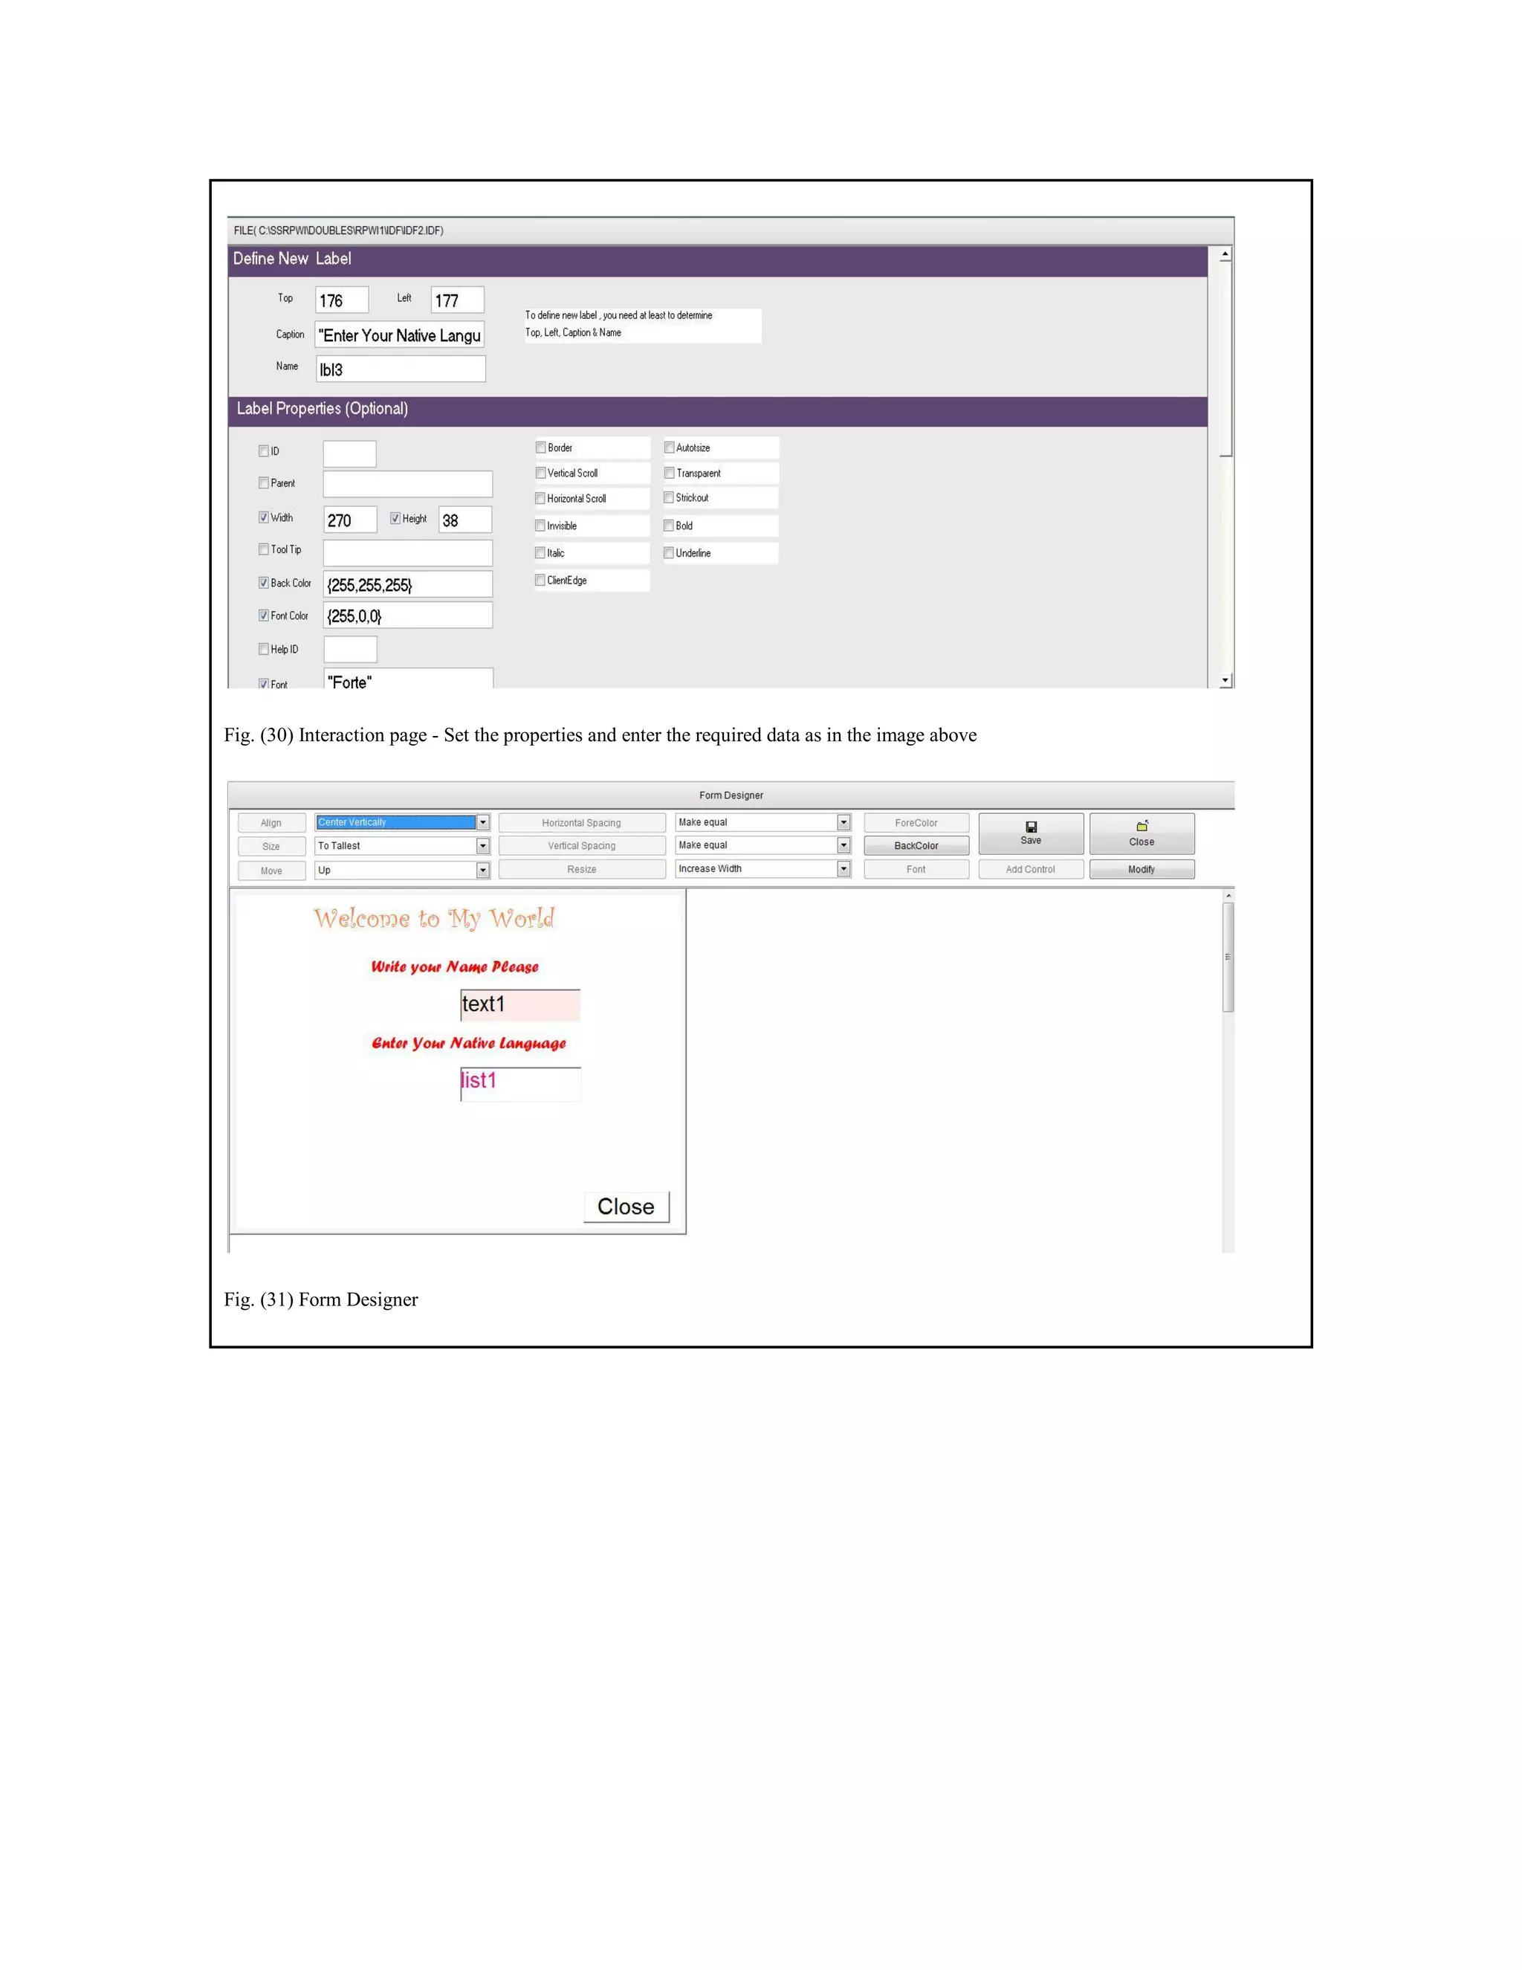Open the Center Vertically align dropdown

483,823
